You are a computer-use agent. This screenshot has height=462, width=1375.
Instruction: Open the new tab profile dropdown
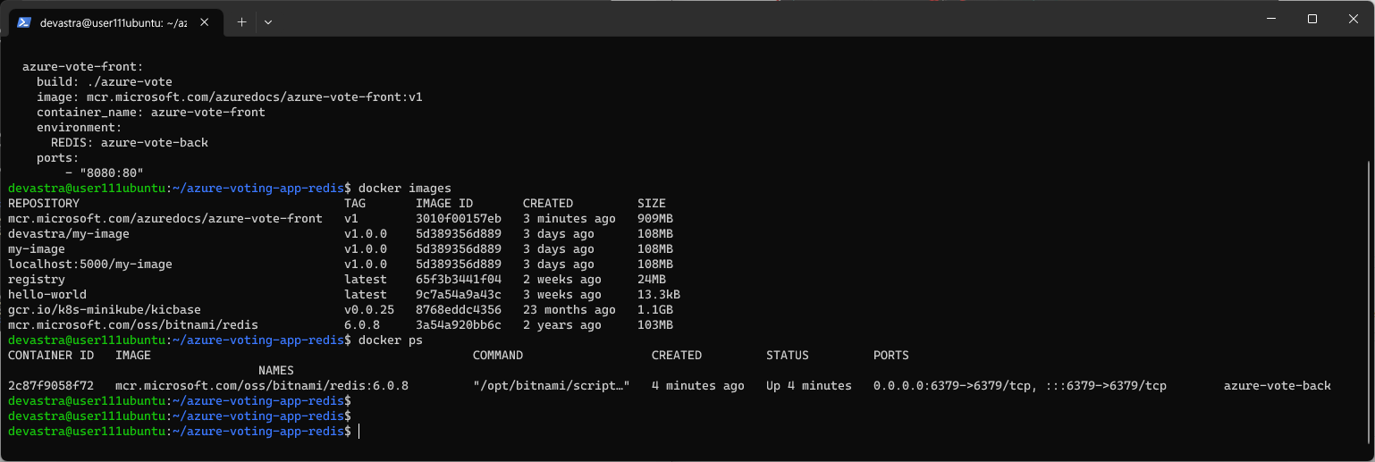[268, 22]
